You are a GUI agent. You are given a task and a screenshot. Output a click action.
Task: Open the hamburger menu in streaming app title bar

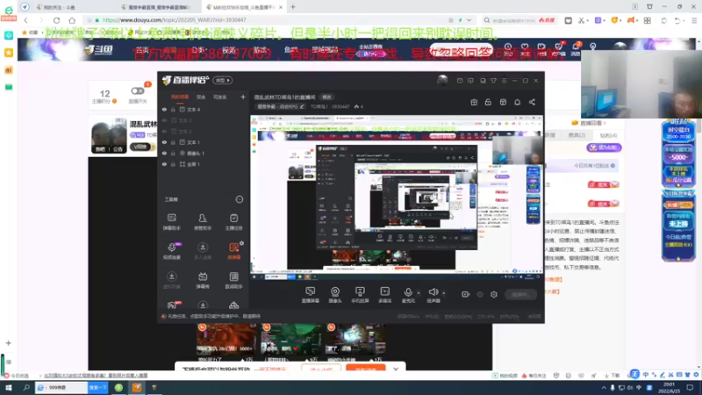pyautogui.click(x=504, y=81)
